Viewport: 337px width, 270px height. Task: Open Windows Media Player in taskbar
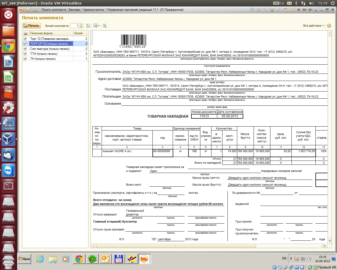66,259
